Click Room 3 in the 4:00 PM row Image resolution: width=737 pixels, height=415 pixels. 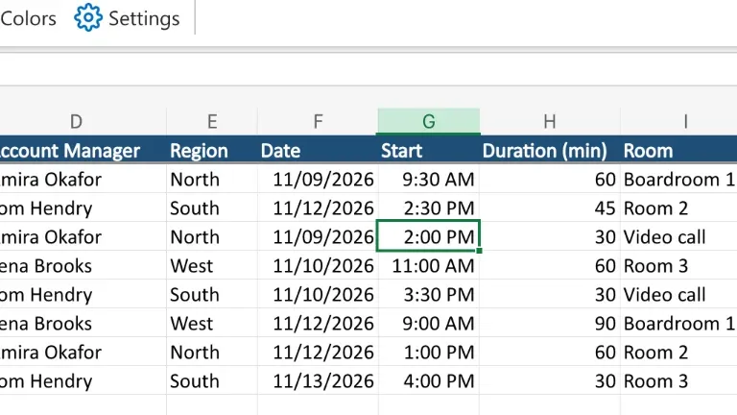(x=678, y=380)
